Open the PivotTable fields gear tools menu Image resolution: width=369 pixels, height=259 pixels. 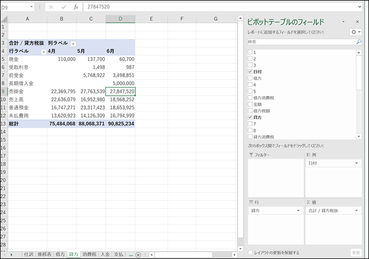[x=355, y=32]
